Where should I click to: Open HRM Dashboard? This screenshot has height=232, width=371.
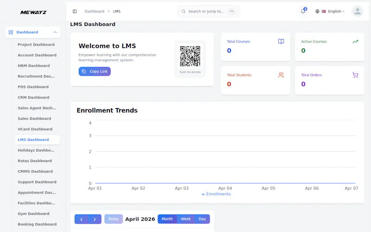coord(33,66)
